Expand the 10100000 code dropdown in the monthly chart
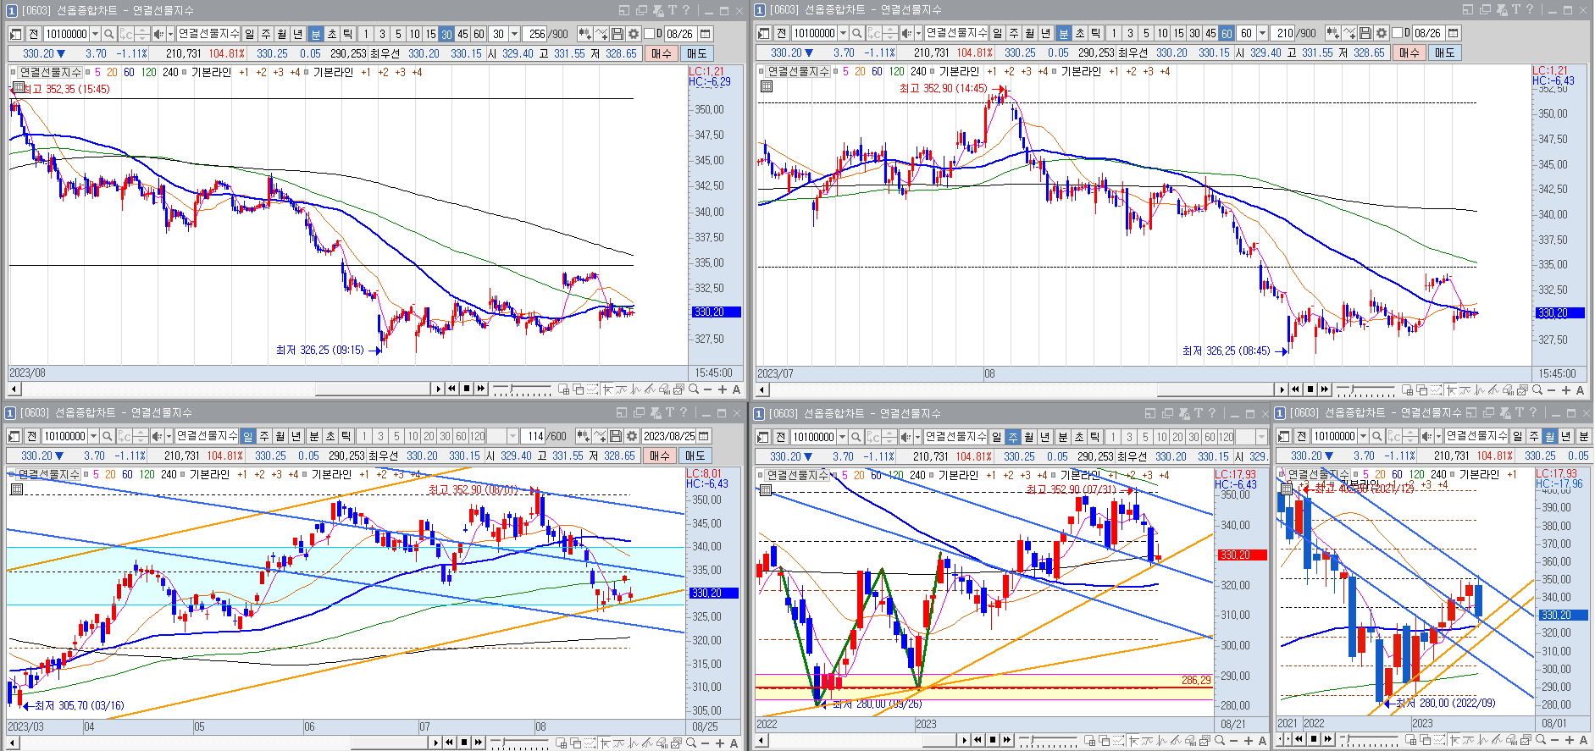1595x751 pixels. 1363,436
